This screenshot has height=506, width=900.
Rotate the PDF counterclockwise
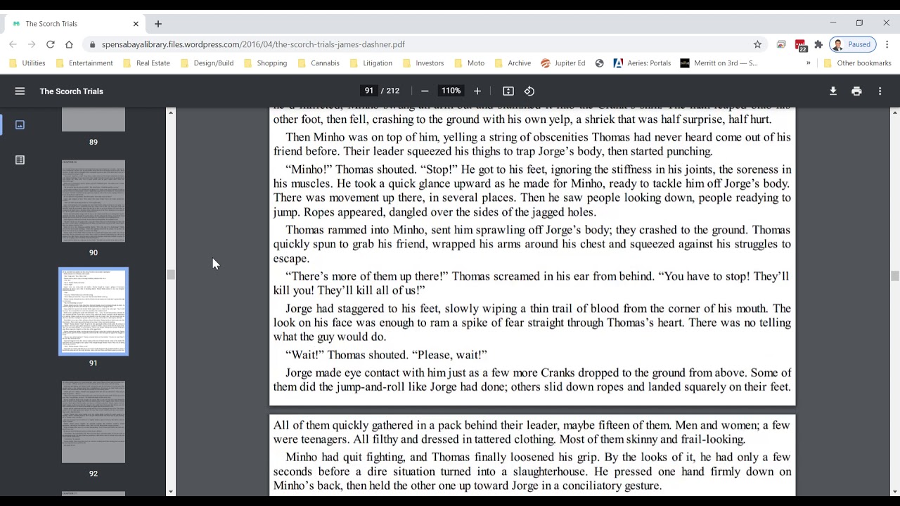(529, 91)
